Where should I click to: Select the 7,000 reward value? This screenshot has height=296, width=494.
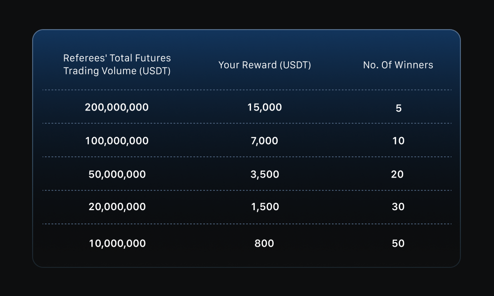point(265,141)
